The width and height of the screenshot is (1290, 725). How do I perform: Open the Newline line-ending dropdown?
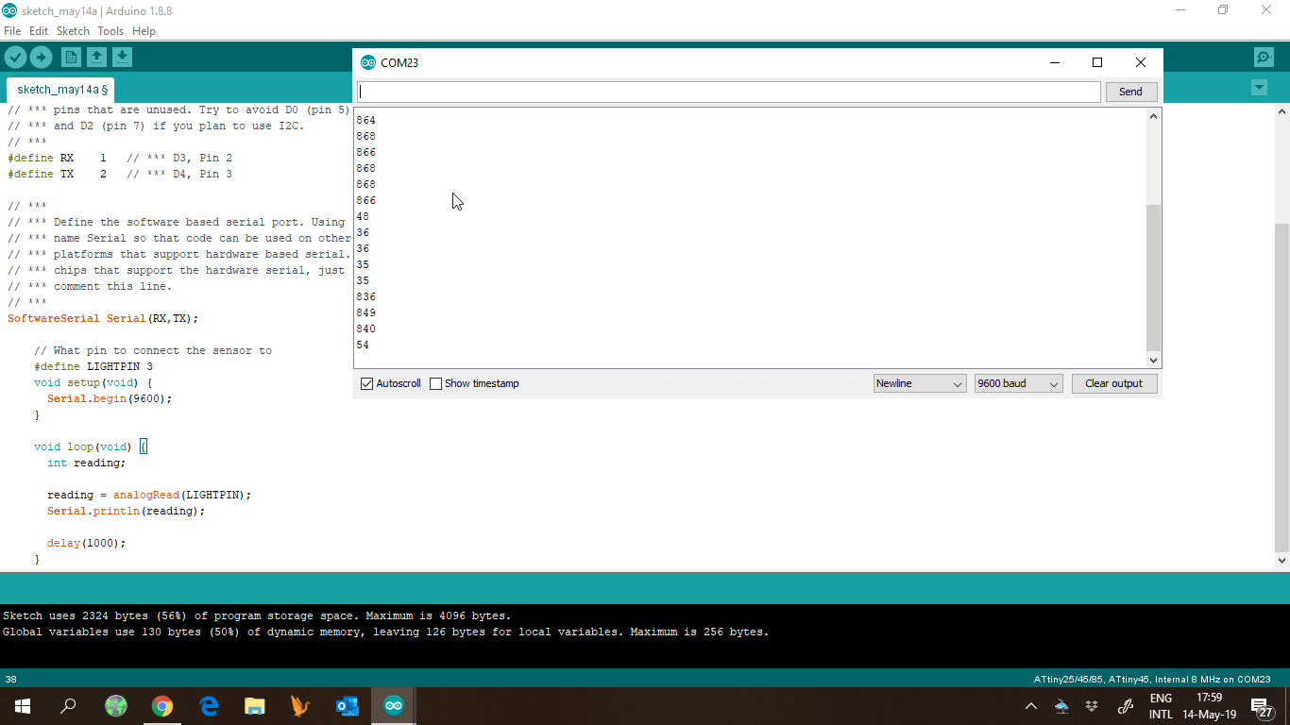[x=920, y=383]
